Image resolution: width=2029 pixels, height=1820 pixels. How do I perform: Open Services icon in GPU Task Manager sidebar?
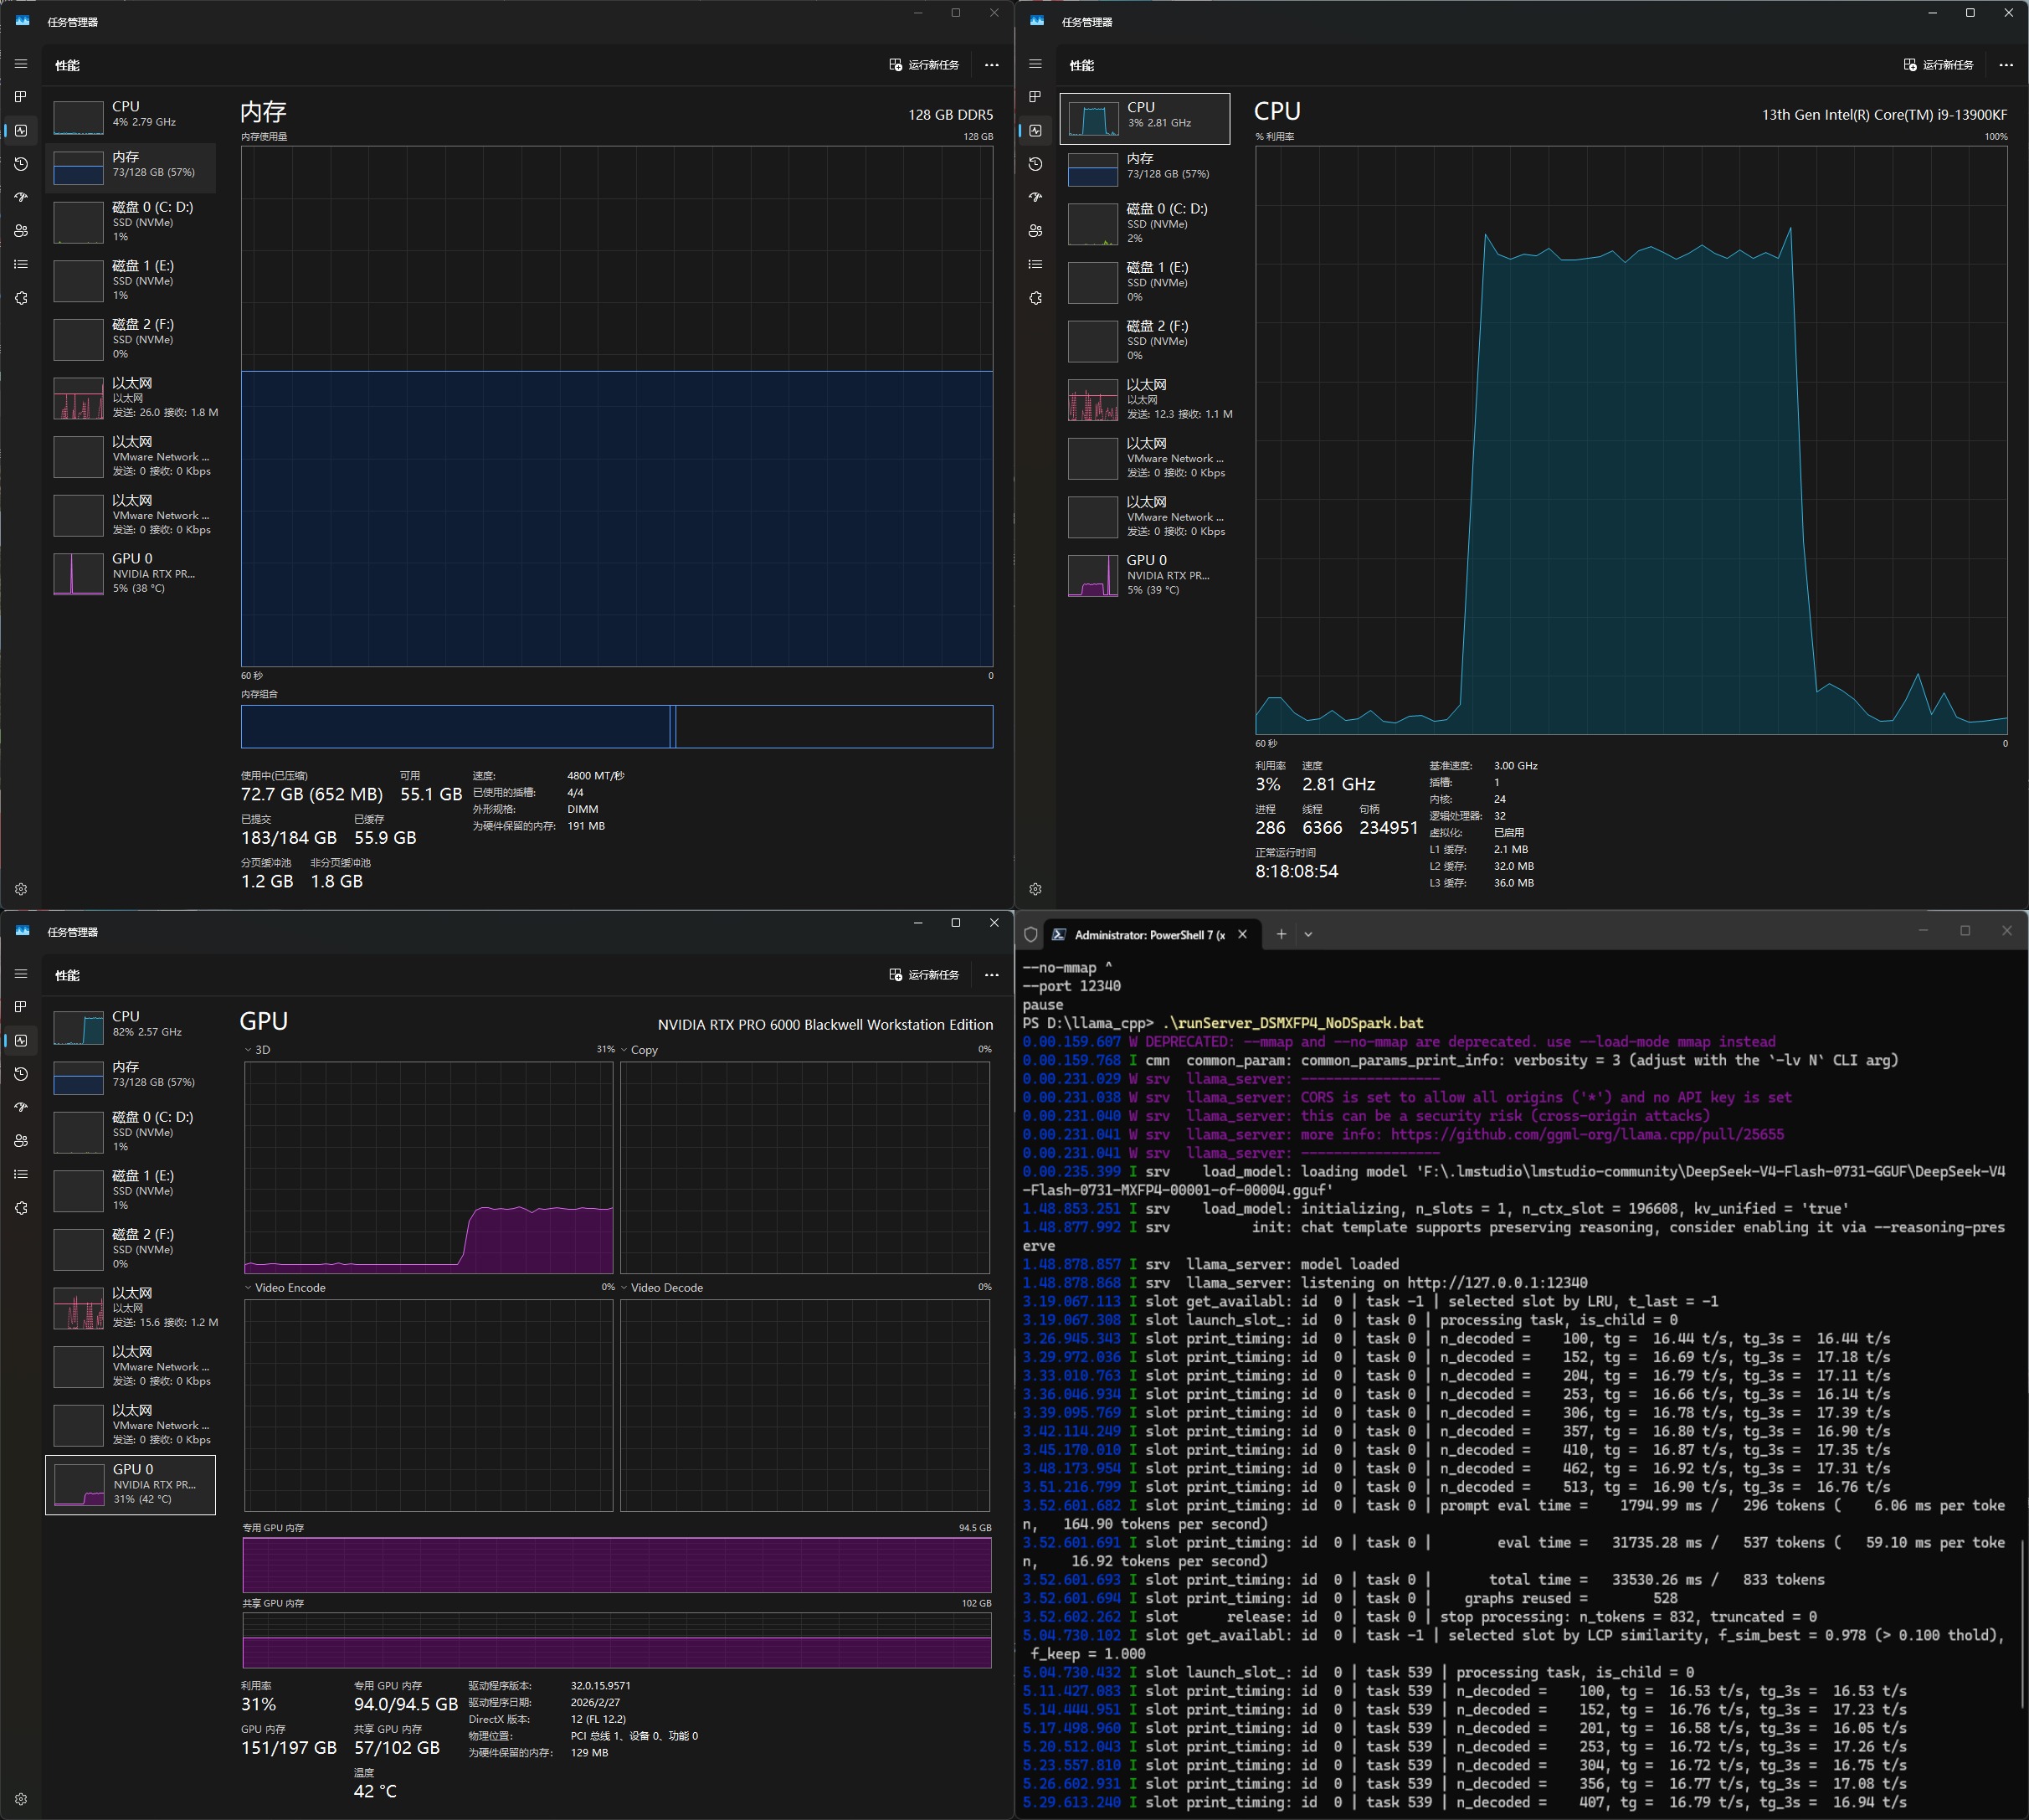(21, 1208)
